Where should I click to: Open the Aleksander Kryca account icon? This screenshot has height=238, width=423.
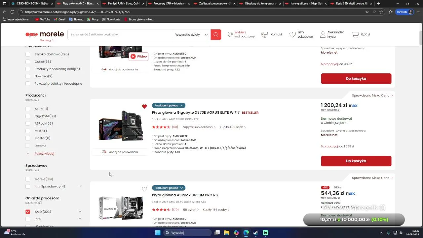[323, 34]
